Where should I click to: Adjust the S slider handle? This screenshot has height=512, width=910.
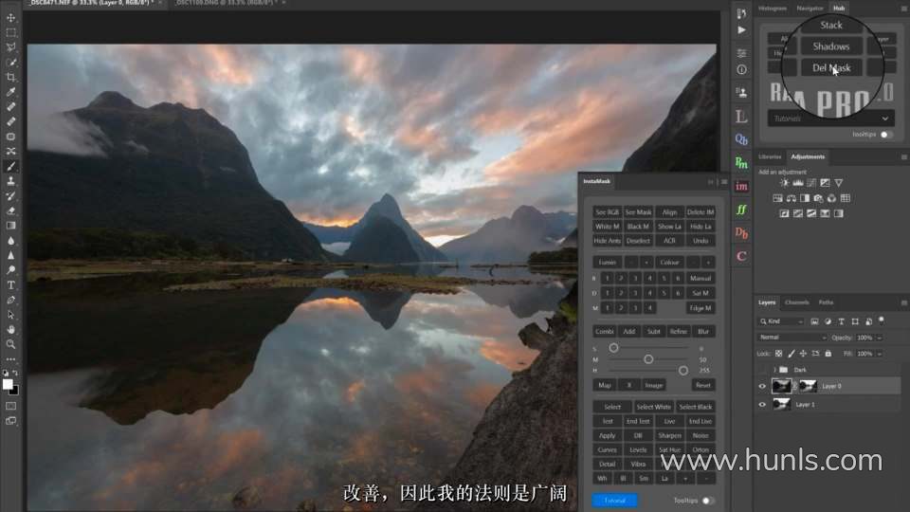(613, 348)
